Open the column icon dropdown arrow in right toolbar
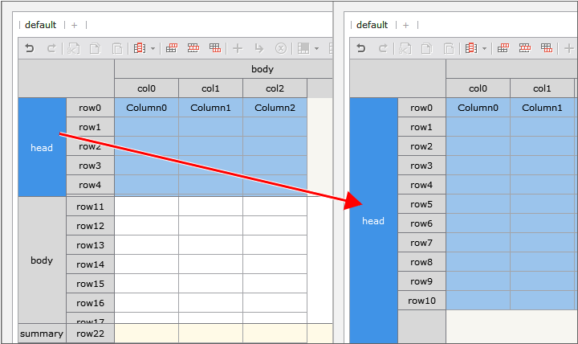This screenshot has height=344, width=578. (x=484, y=49)
